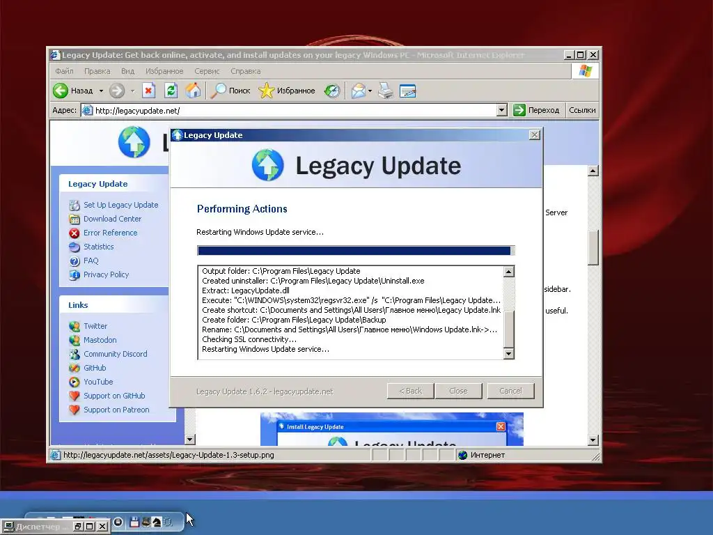Click the Community Discord people icon
Viewport: 713px width, 535px height.
point(75,354)
